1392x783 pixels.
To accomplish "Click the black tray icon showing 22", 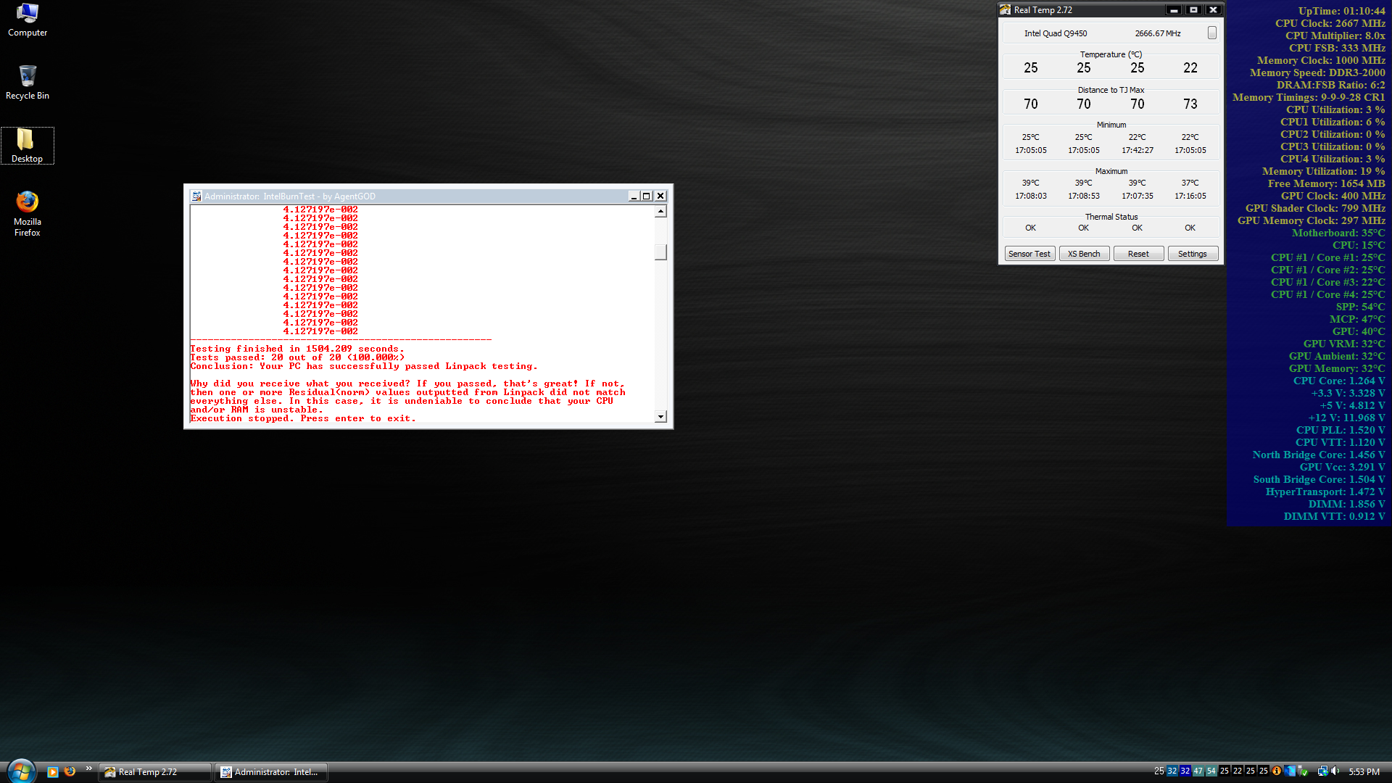I will point(1238,771).
